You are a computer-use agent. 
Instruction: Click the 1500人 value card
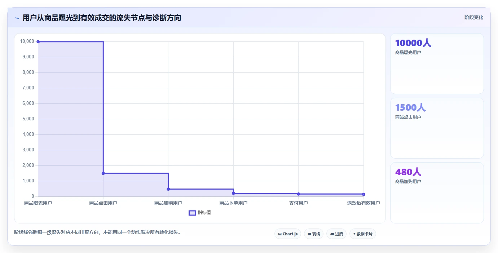437,128
